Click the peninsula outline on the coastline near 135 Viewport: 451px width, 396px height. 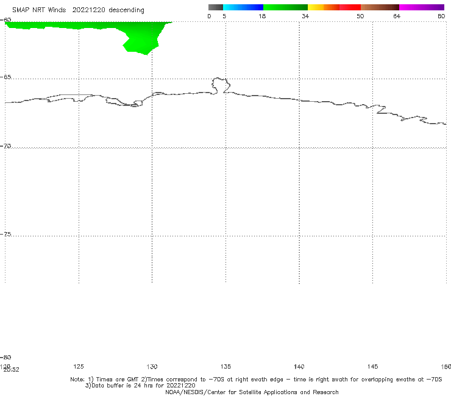(221, 85)
